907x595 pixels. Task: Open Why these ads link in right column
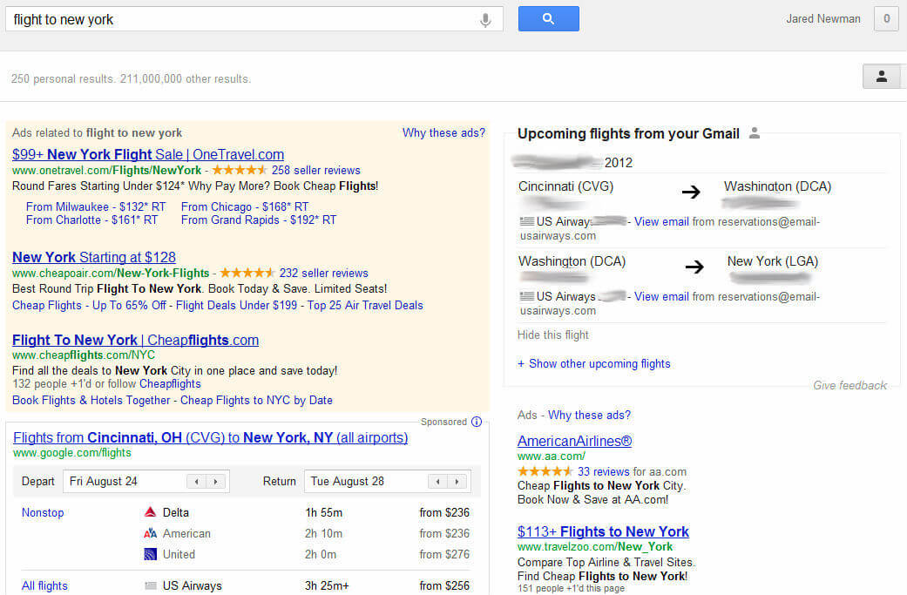pyautogui.click(x=590, y=416)
